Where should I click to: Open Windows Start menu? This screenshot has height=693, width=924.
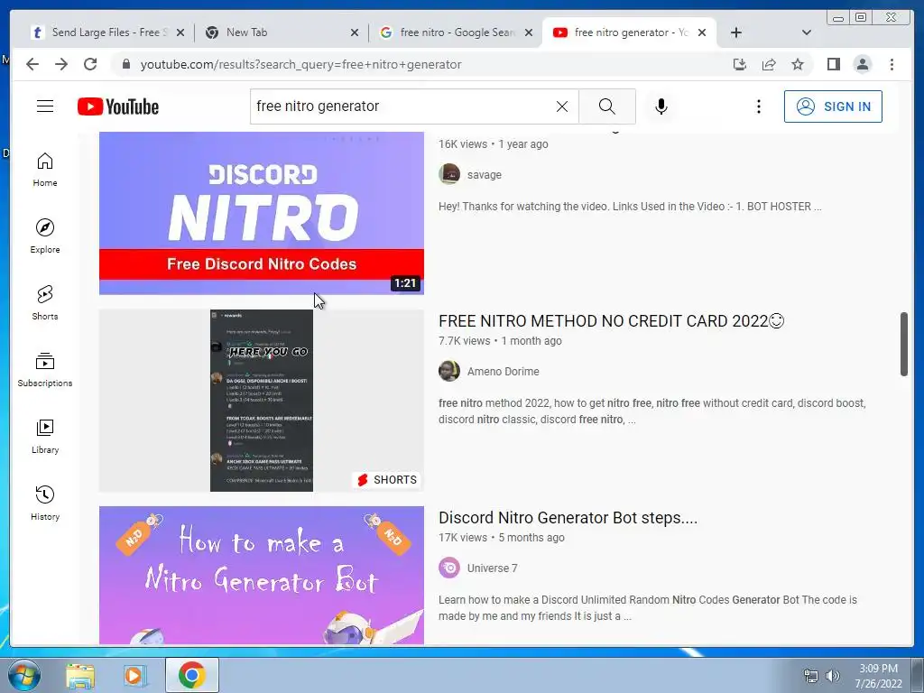coord(24,675)
